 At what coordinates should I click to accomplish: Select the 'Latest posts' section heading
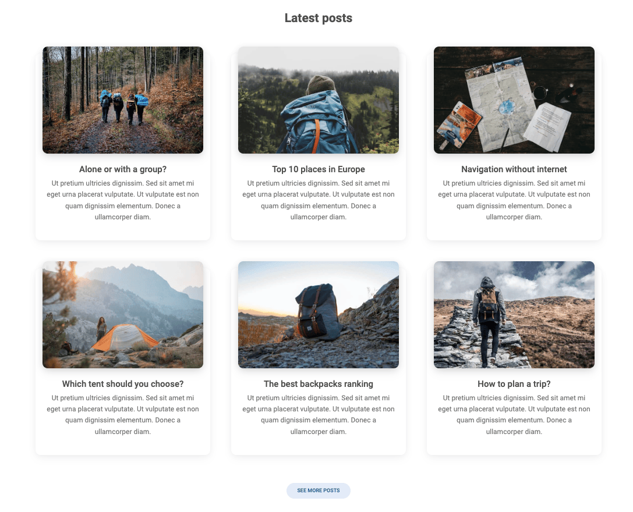319,18
